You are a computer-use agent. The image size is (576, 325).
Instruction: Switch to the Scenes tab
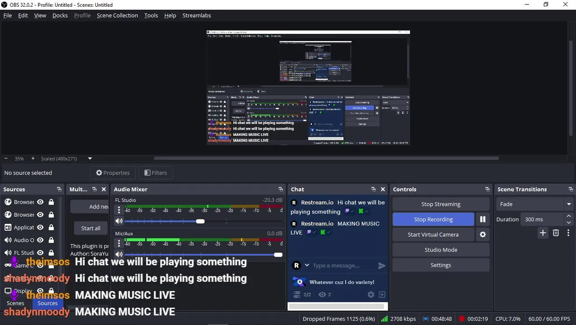pyautogui.click(x=15, y=303)
